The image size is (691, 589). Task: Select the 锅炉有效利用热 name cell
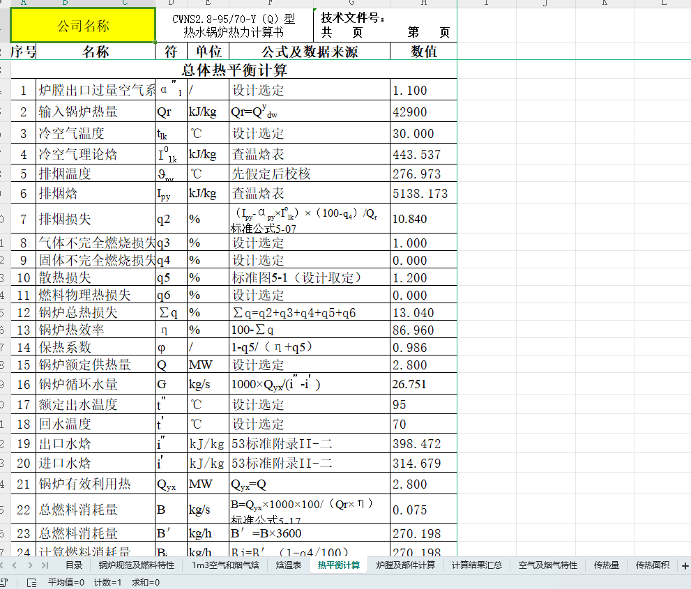tap(96, 483)
